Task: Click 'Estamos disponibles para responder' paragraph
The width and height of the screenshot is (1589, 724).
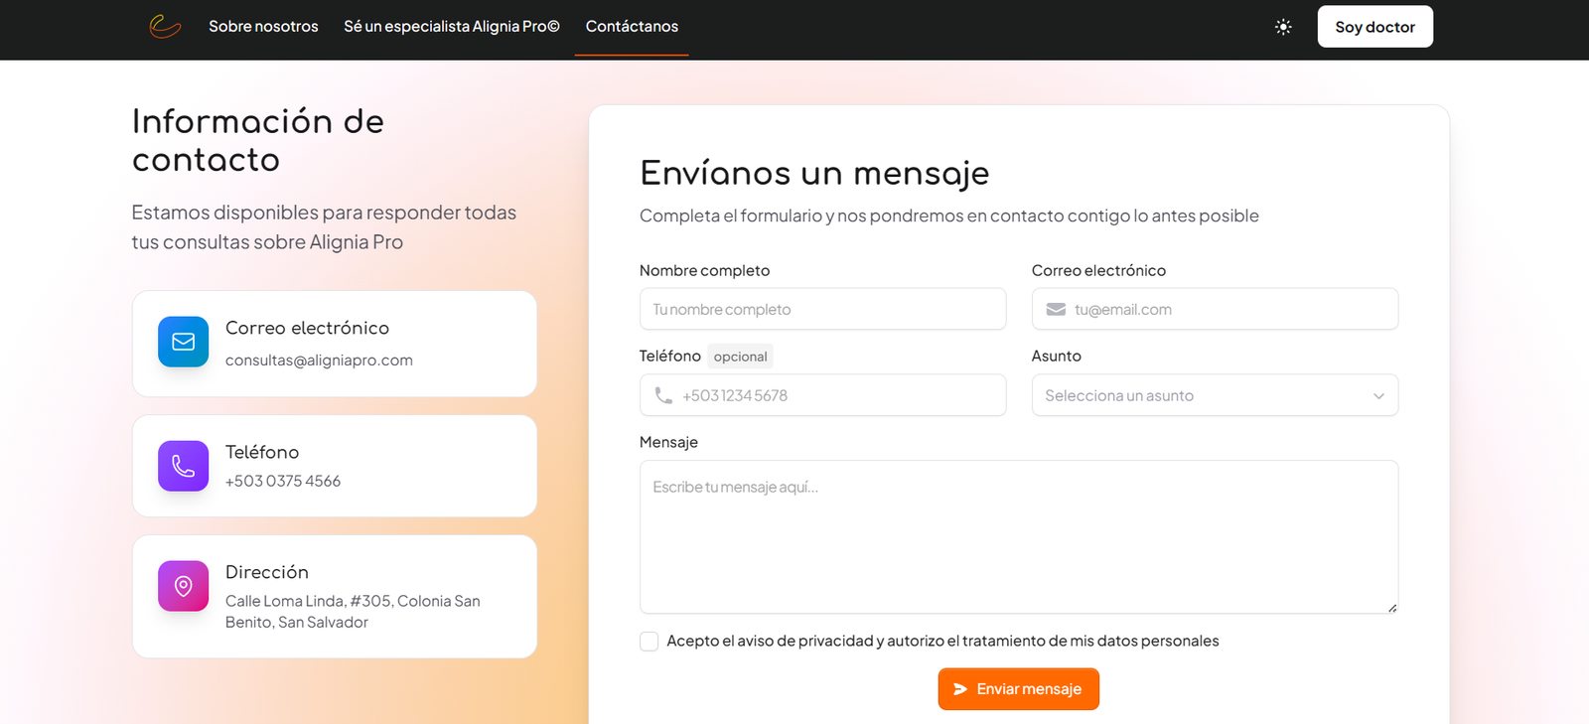Action: pos(324,227)
